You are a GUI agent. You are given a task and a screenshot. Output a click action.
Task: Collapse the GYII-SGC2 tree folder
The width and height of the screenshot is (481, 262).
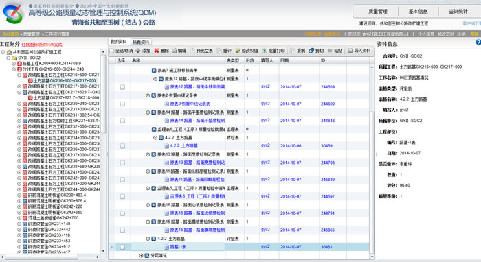[x=8, y=58]
